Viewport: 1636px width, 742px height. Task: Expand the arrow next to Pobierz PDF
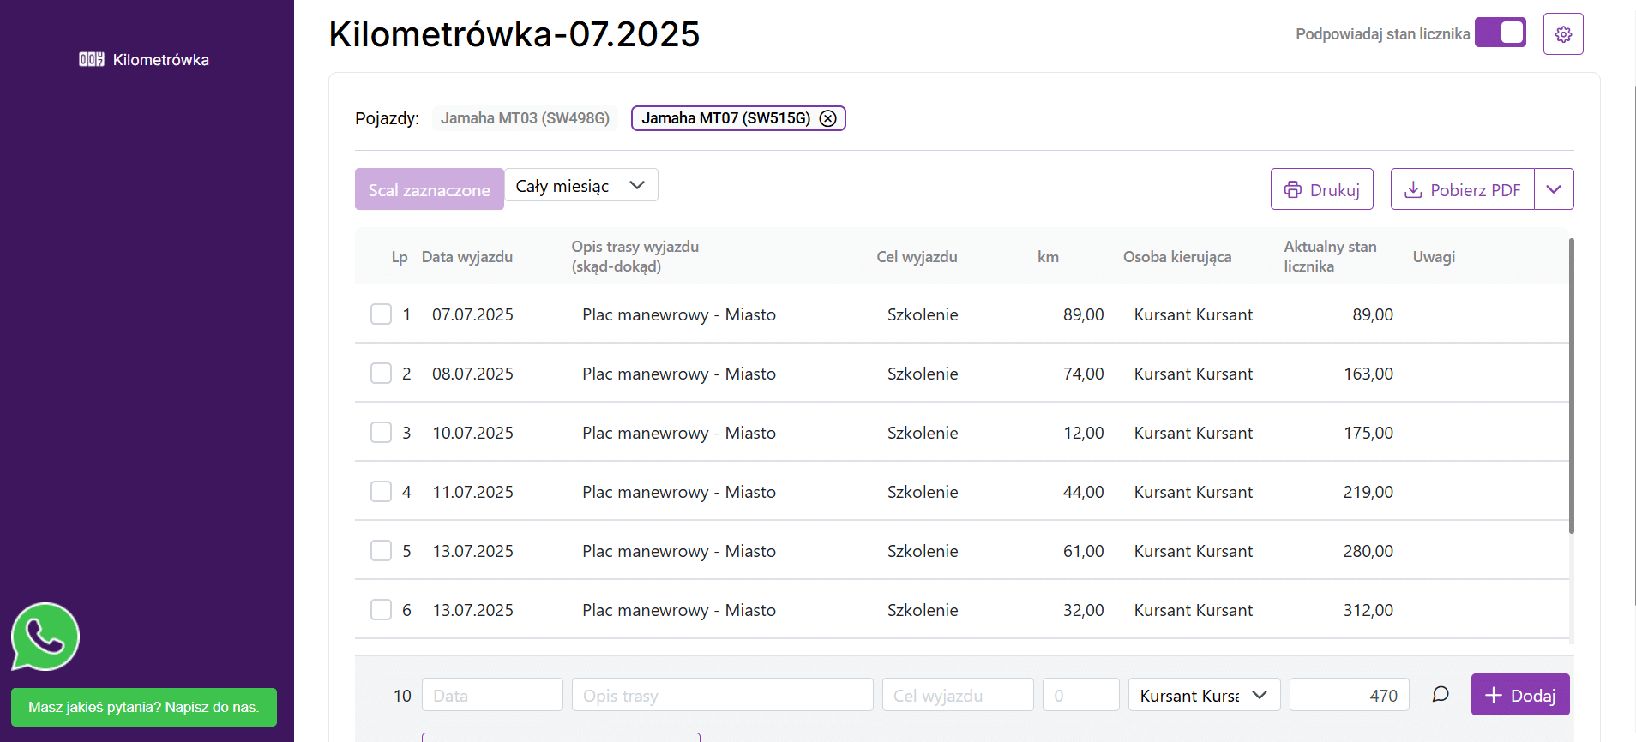(1554, 189)
